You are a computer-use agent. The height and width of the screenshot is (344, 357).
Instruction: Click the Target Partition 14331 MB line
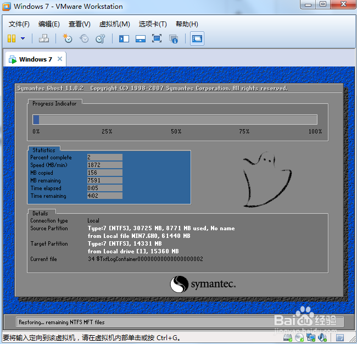(125, 244)
